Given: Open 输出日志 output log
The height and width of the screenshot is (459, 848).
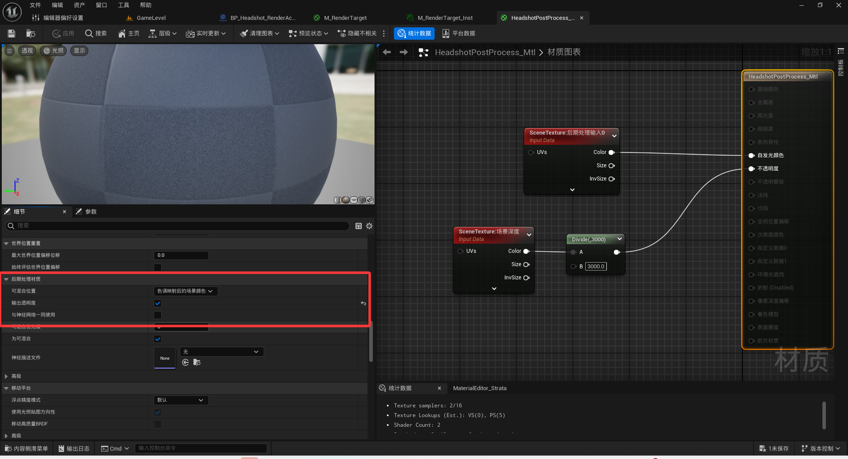Looking at the screenshot, I should pos(74,448).
